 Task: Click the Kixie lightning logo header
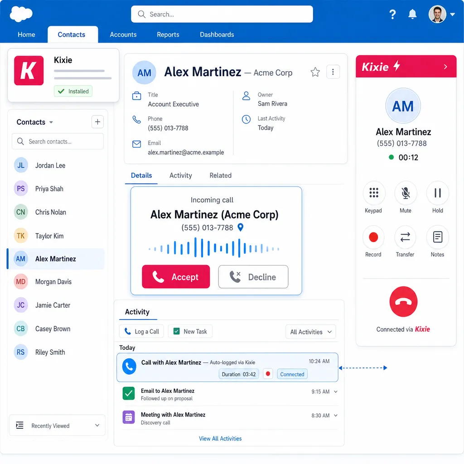click(x=381, y=67)
